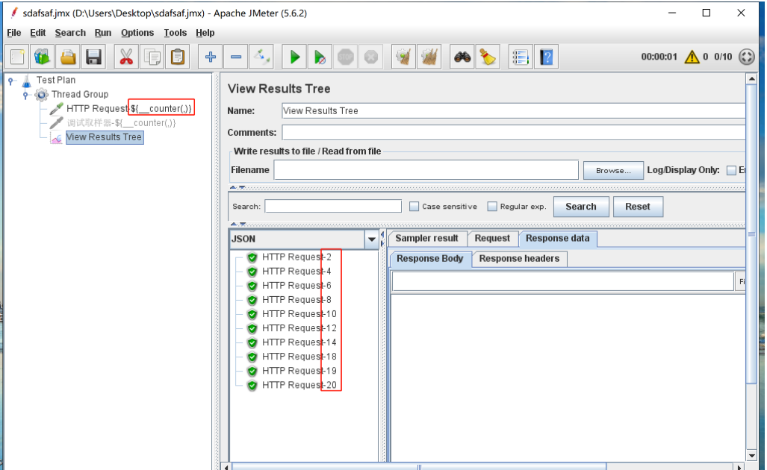Open the Help menu
The height and width of the screenshot is (470, 767).
click(205, 33)
